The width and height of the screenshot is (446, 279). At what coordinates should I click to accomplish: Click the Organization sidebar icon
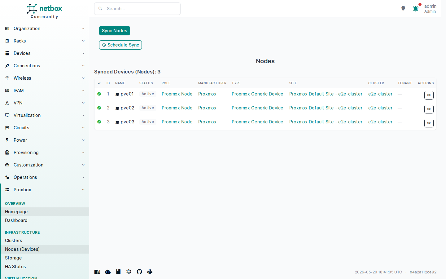(7, 29)
